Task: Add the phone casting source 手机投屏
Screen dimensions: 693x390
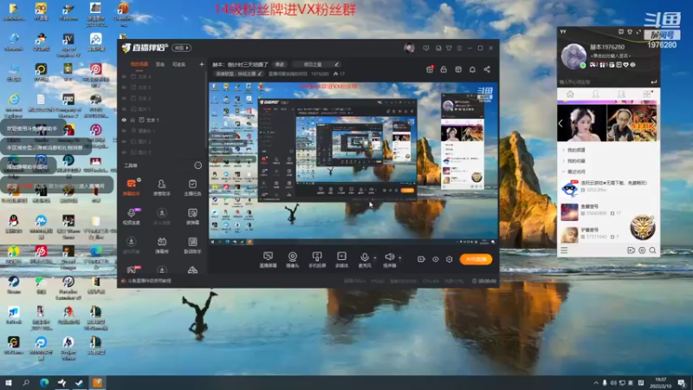Action: tap(317, 259)
